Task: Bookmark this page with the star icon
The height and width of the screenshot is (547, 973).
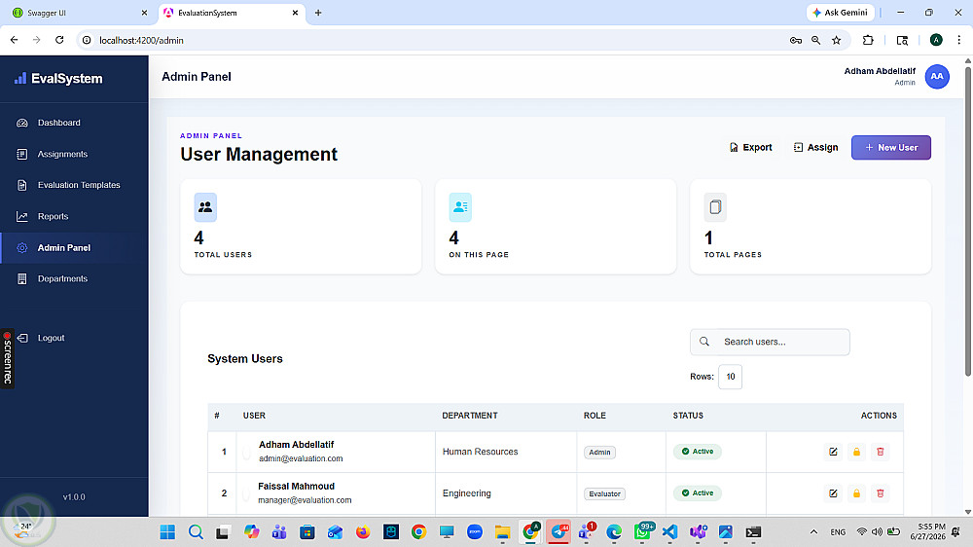Action: (x=837, y=40)
